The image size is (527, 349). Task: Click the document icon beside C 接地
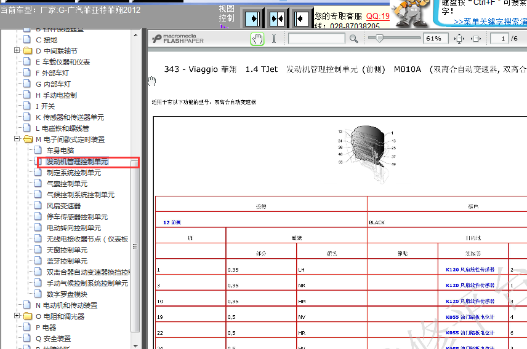27,39
